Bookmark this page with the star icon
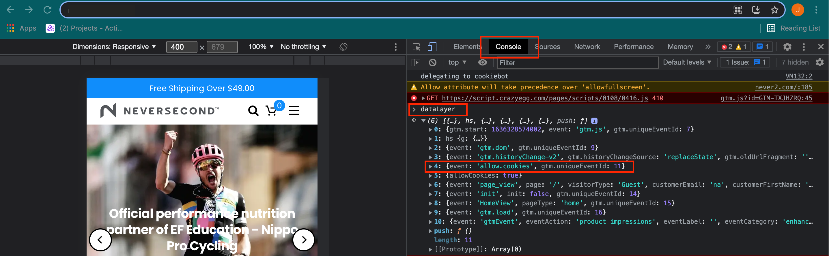The height and width of the screenshot is (256, 829). tap(774, 10)
